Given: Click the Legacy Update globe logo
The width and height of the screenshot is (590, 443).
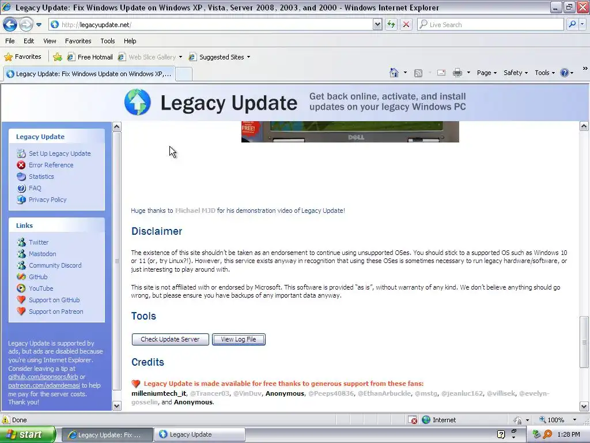Looking at the screenshot, I should [x=138, y=102].
